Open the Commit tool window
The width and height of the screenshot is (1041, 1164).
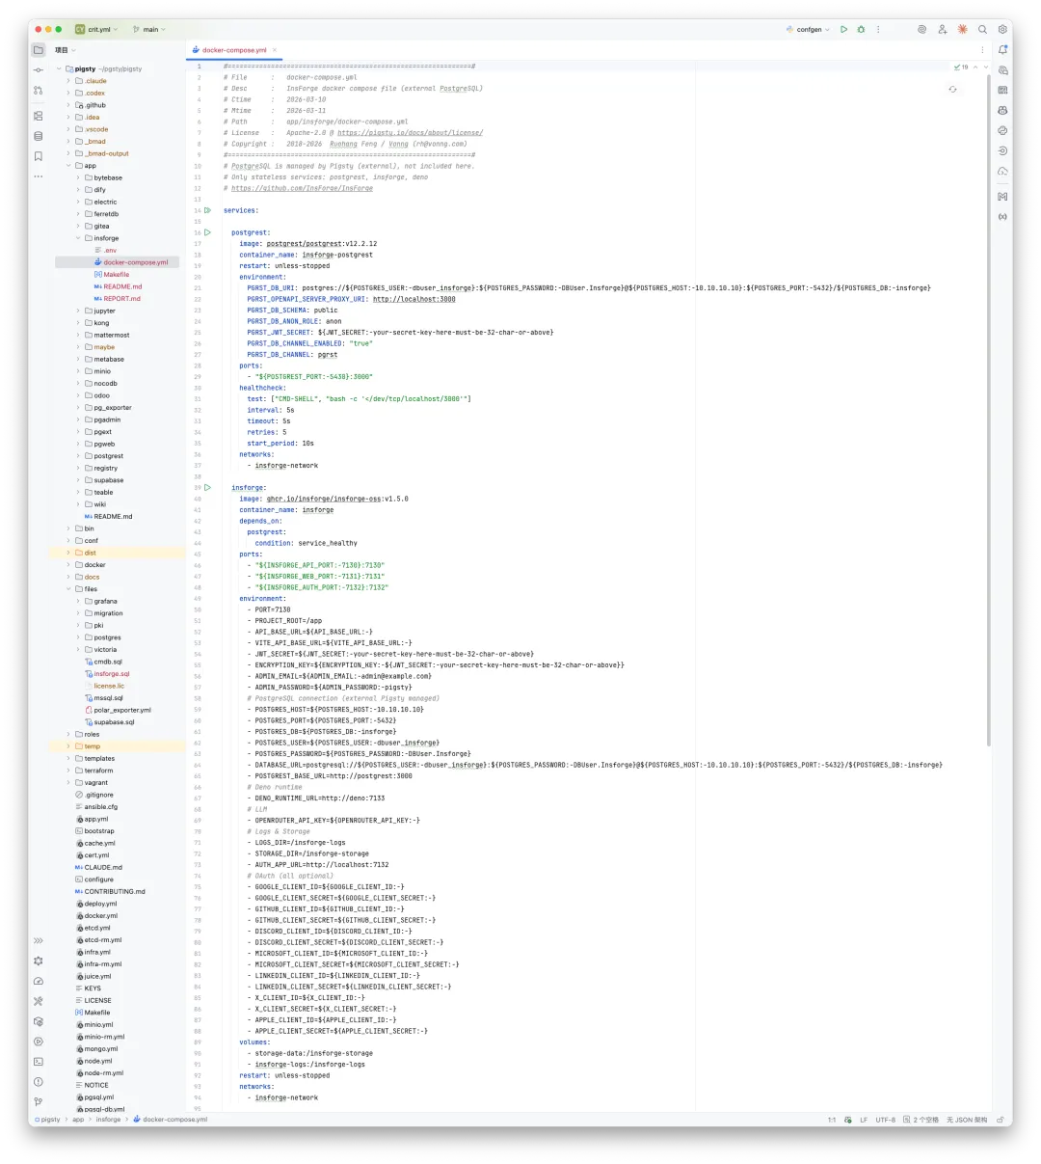pyautogui.click(x=39, y=70)
